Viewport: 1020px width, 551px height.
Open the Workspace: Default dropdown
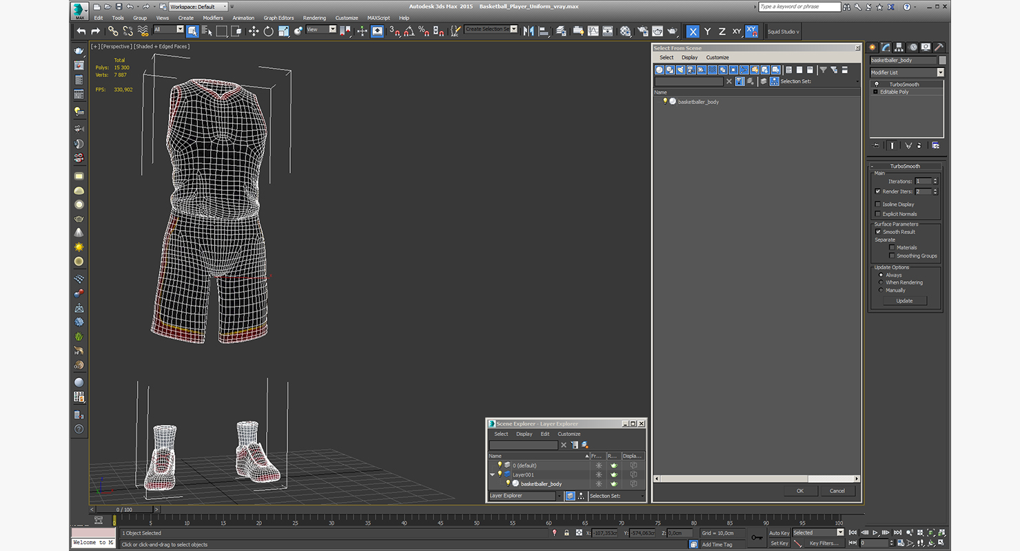(x=200, y=6)
